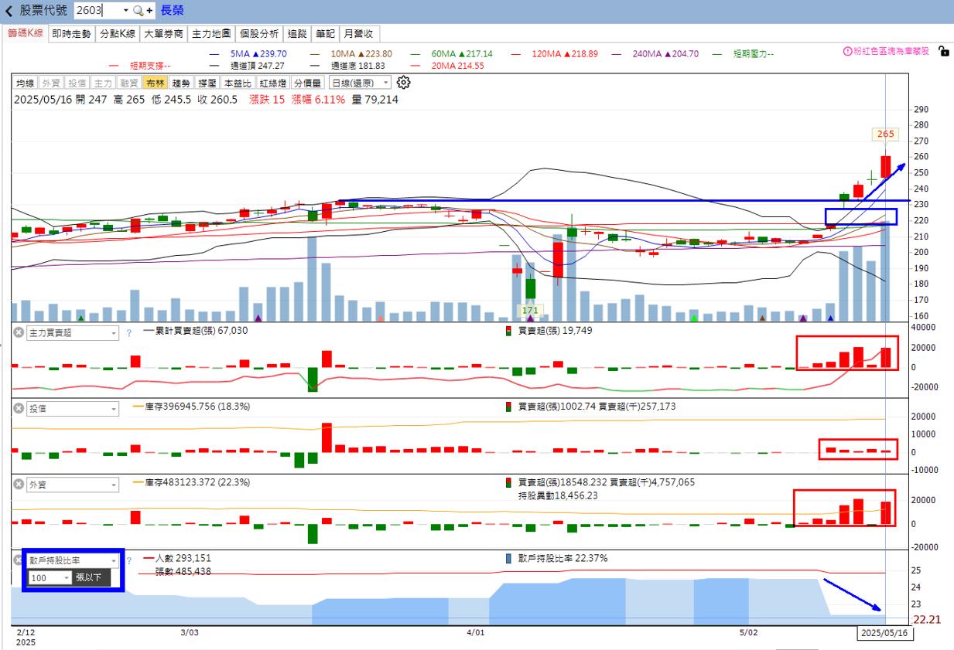Expand the 主力買賣超 indicator dropdown
Viewport: 954px width, 650px height.
(115, 333)
